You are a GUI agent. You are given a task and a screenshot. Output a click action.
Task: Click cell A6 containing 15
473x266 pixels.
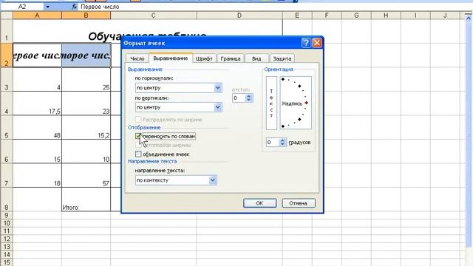pos(37,151)
